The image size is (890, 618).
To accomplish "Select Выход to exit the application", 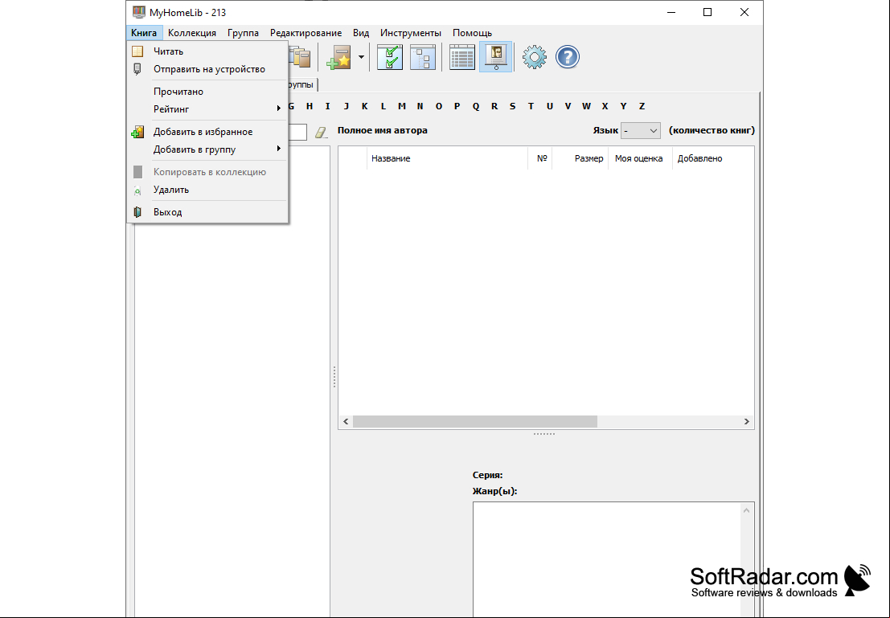I will click(x=209, y=212).
